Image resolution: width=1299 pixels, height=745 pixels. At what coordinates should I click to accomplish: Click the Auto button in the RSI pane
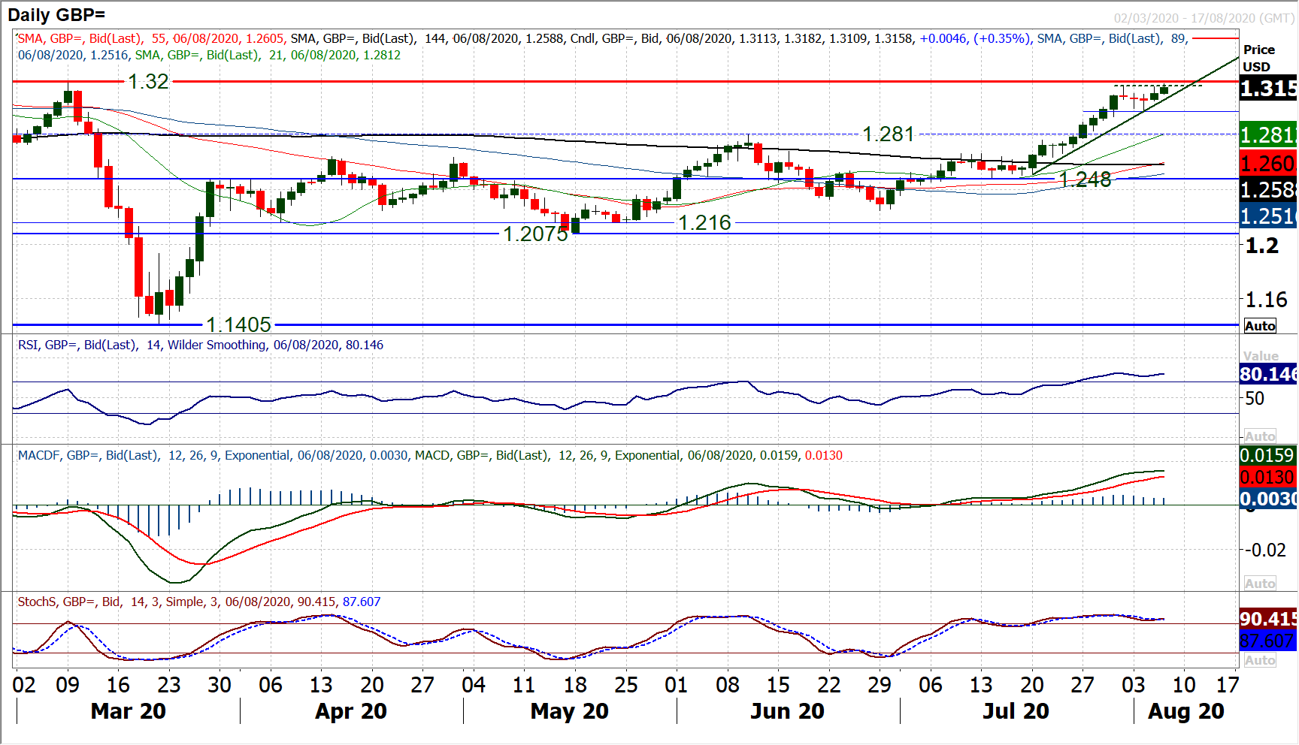pos(1260,436)
